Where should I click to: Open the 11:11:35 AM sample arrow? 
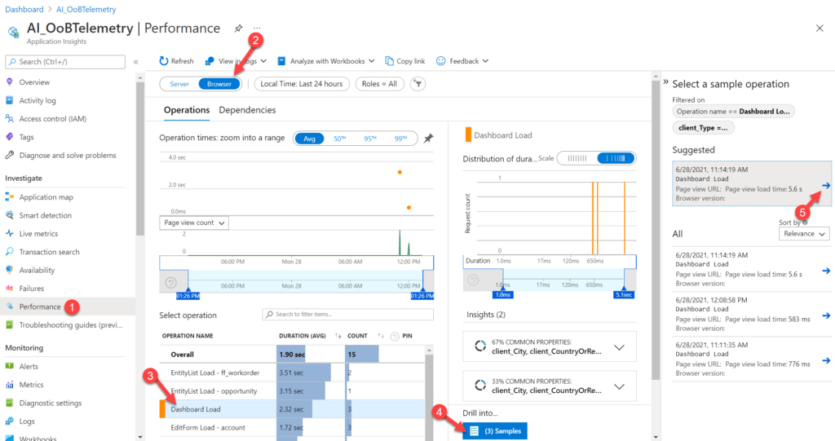tap(826, 360)
